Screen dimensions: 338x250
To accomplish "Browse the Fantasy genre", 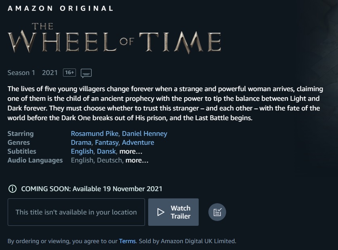I will (x=107, y=142).
